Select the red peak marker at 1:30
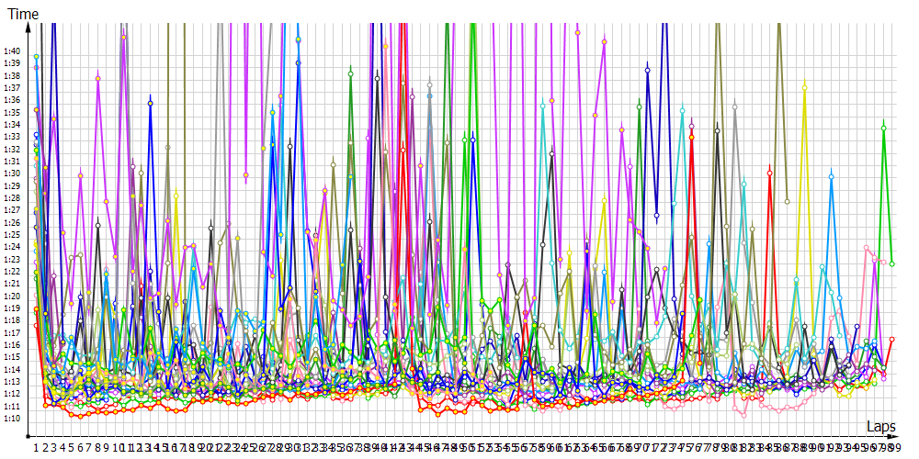919x459 pixels. pos(769,173)
